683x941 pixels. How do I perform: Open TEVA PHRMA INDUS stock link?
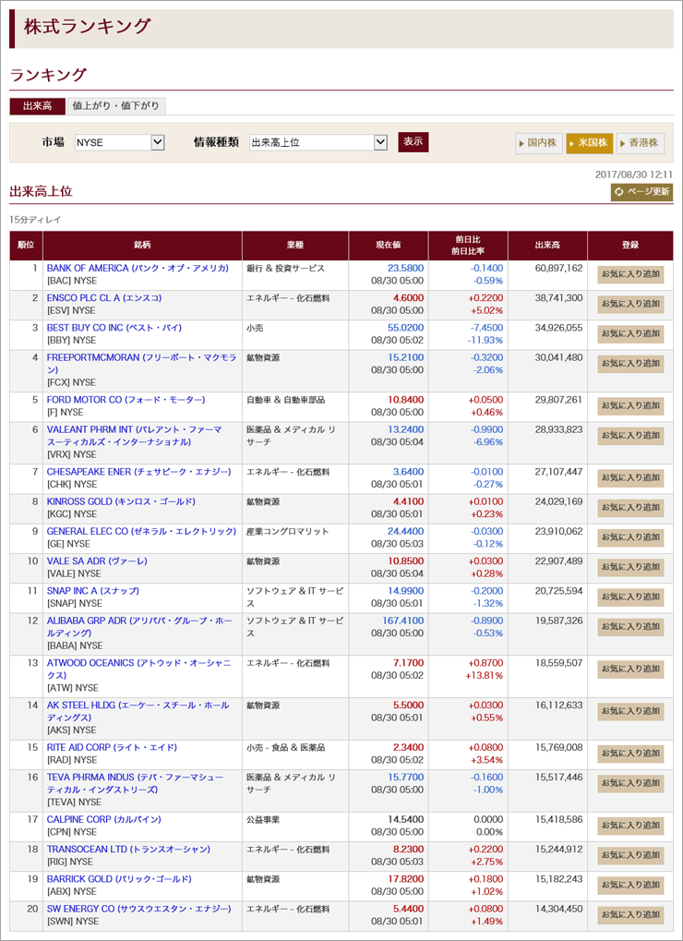pos(135,783)
